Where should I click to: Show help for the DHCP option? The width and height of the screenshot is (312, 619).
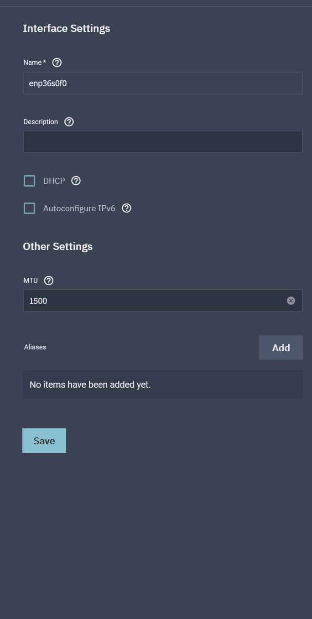coord(76,181)
